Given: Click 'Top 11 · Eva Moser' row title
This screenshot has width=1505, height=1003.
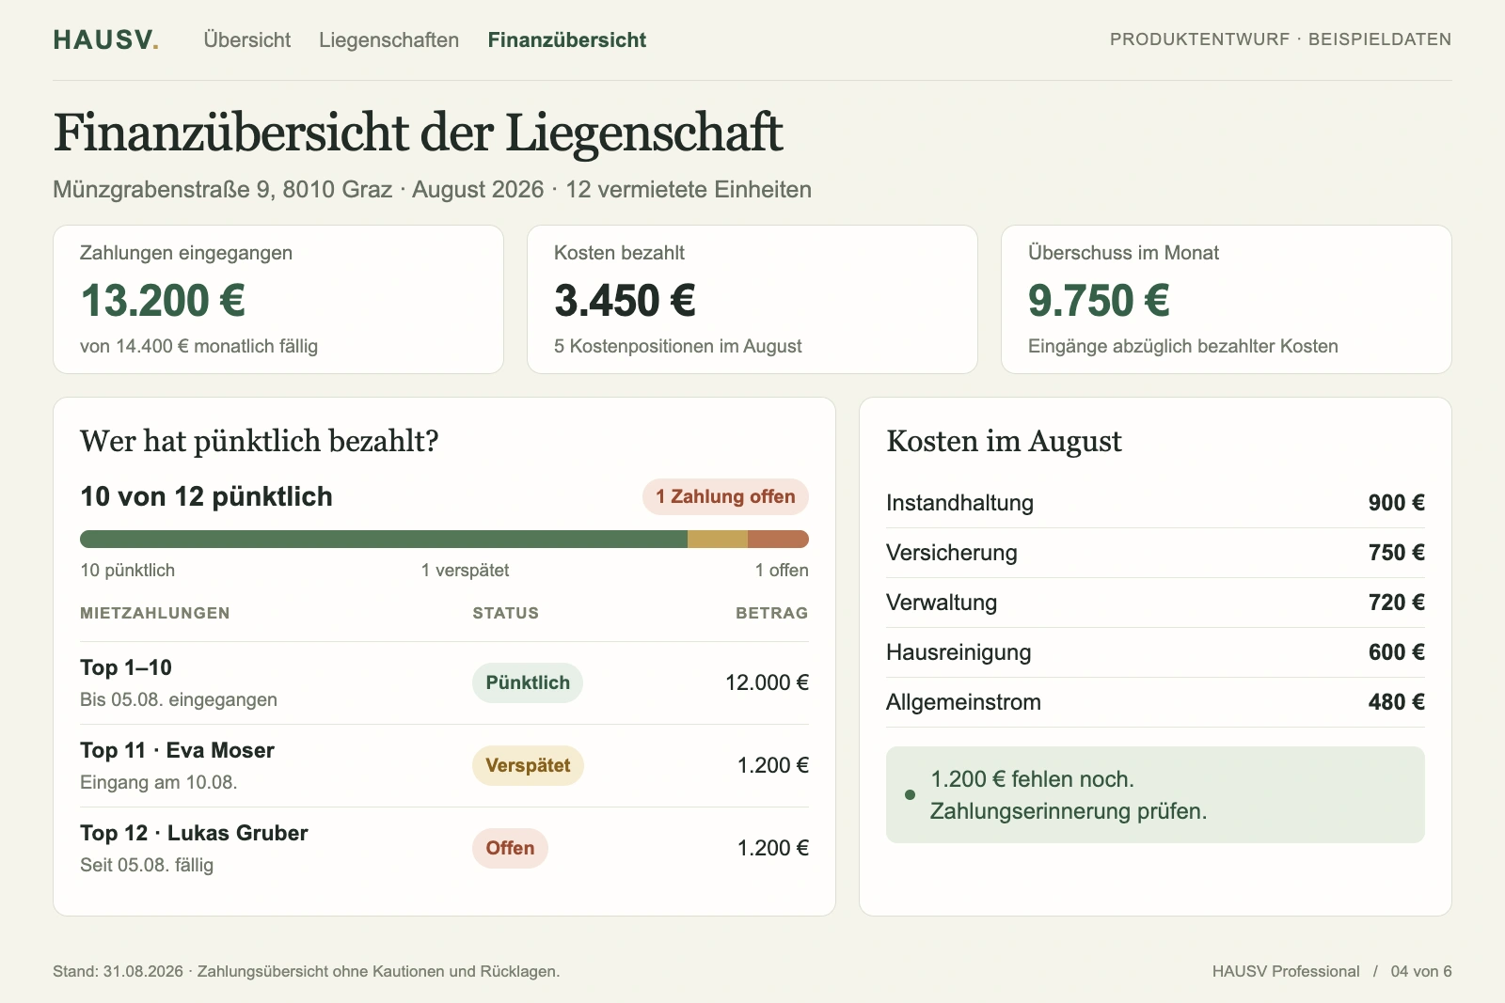Looking at the screenshot, I should [x=177, y=750].
